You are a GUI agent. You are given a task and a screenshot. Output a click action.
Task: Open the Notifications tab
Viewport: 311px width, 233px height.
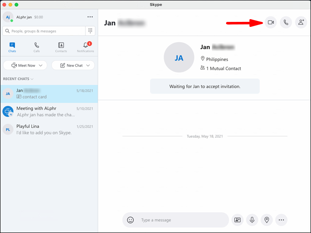coord(85,47)
